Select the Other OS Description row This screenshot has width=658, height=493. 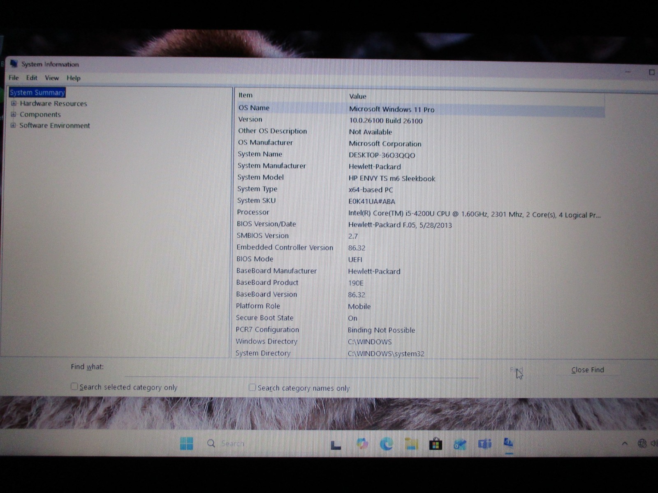click(x=420, y=131)
